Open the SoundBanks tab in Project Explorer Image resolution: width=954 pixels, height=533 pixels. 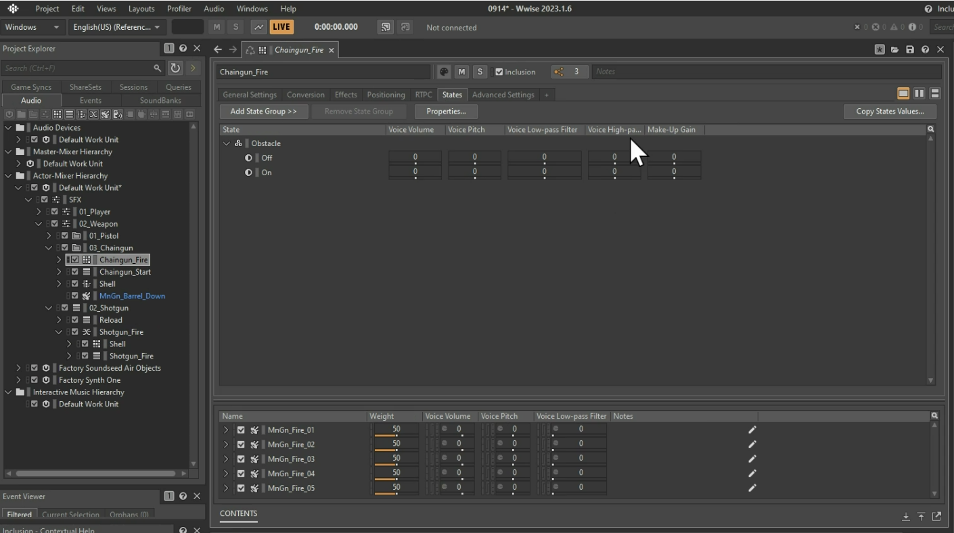click(x=160, y=101)
